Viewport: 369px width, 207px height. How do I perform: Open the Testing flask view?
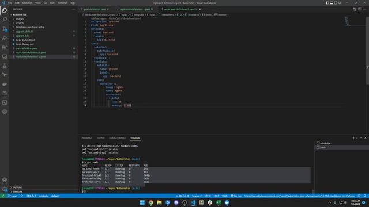click(x=5, y=66)
